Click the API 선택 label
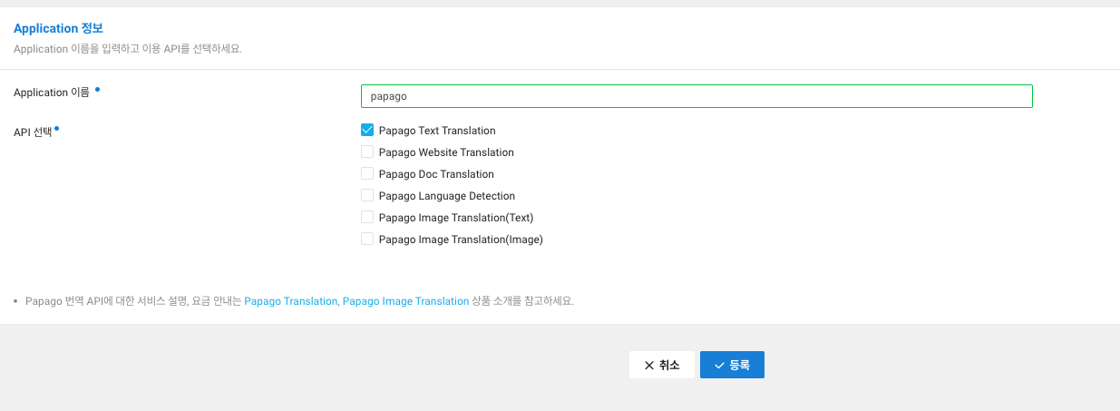The image size is (1120, 411). coord(33,132)
